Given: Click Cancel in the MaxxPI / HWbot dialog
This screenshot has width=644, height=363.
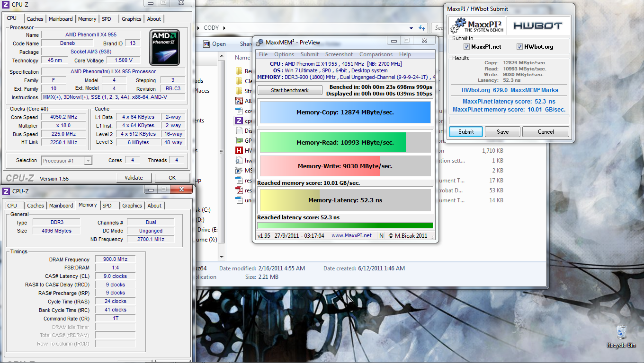Looking at the screenshot, I should [x=546, y=132].
